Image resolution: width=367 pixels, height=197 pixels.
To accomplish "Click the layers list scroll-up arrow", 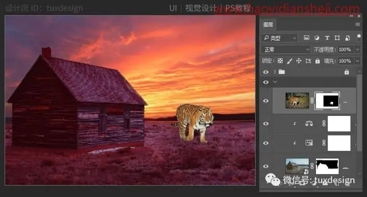I will (359, 71).
